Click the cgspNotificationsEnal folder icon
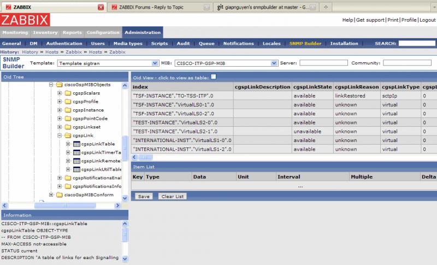The image size is (437, 265). tap(68, 178)
